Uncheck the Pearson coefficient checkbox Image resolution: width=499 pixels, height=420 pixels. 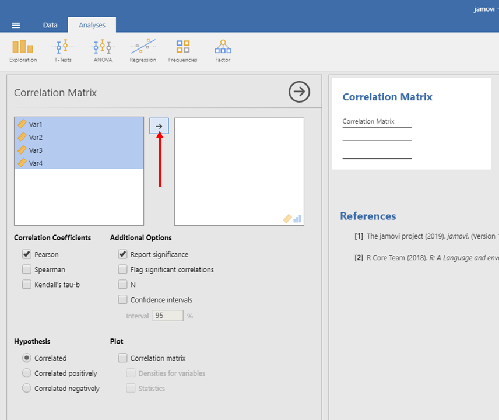click(x=27, y=254)
